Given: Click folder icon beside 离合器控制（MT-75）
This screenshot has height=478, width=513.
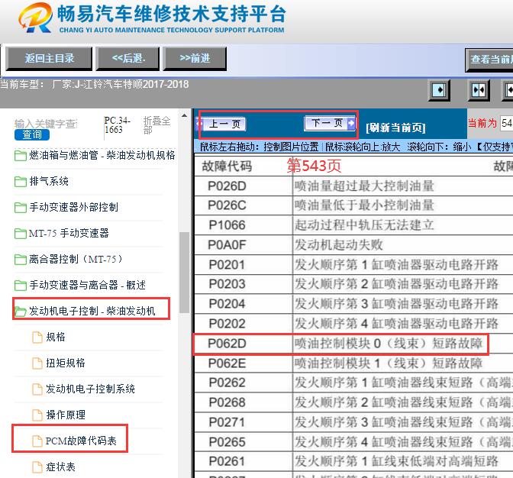Looking at the screenshot, I should 21,259.
